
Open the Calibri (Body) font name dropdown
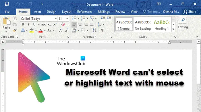tap(56, 19)
